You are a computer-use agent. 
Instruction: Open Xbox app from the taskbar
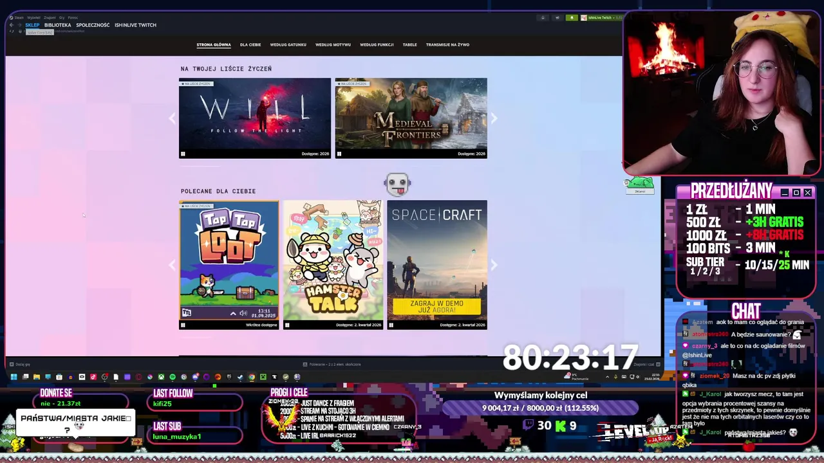tap(161, 377)
